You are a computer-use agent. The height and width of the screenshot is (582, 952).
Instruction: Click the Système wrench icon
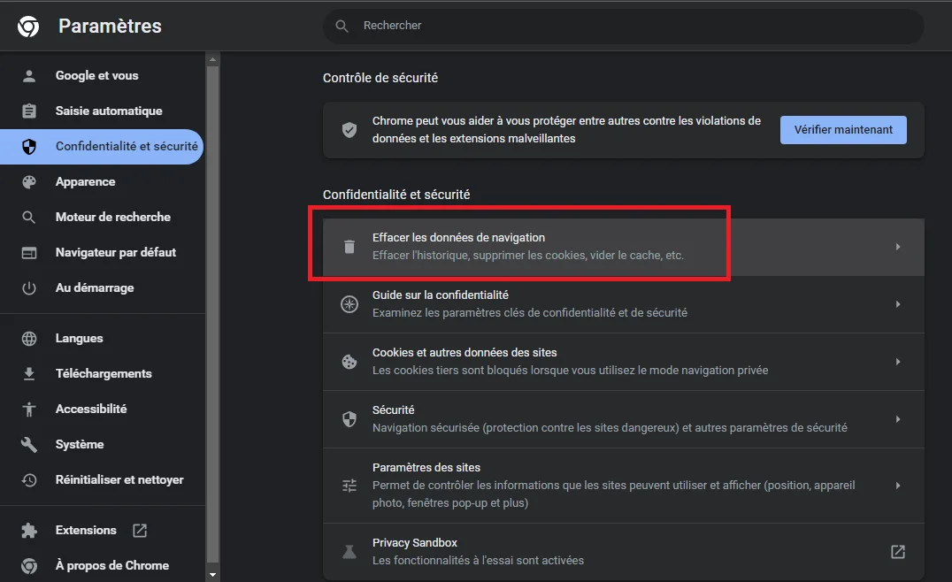click(29, 445)
